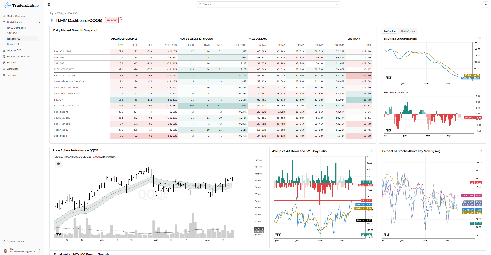
Task: Click the Search input field
Action: coord(269,4)
